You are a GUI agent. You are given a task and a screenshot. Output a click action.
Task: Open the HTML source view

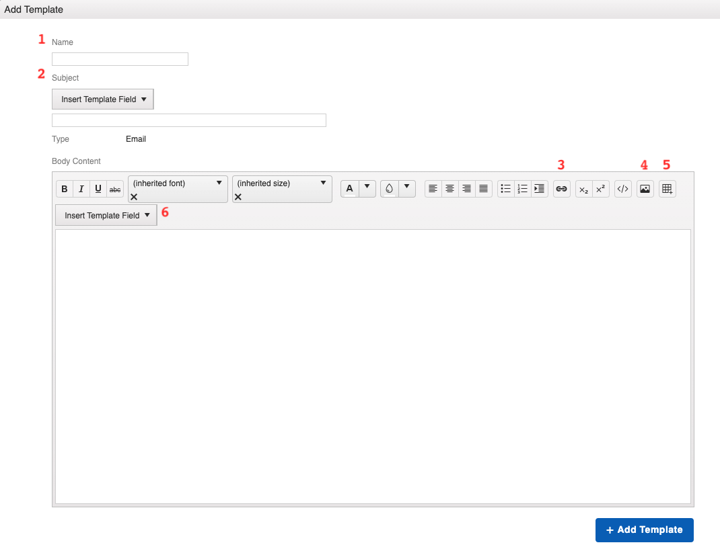pyautogui.click(x=622, y=189)
